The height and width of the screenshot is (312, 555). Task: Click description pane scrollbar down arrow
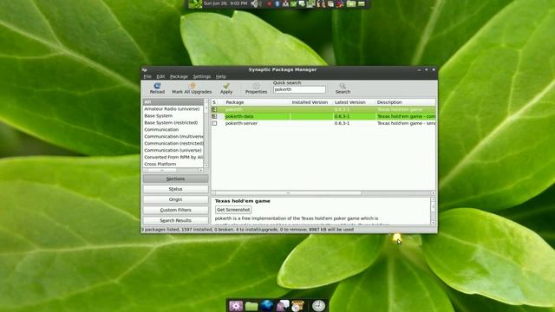tap(434, 223)
